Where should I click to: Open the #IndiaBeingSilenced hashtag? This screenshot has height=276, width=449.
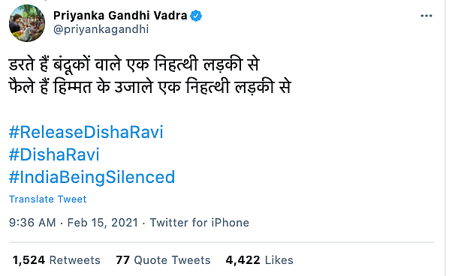(92, 177)
